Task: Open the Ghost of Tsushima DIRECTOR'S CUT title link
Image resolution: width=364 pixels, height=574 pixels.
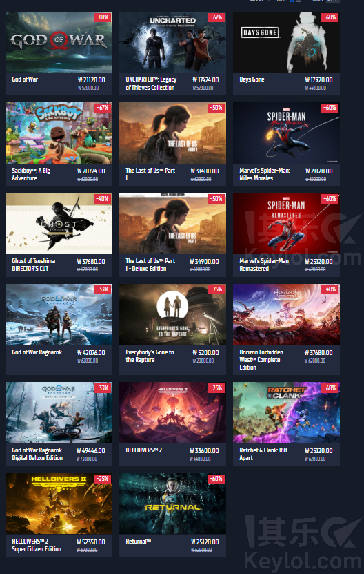Action: click(34, 265)
